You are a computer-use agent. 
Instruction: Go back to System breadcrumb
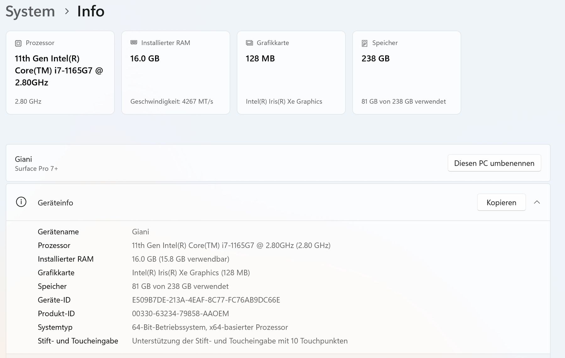coord(30,11)
